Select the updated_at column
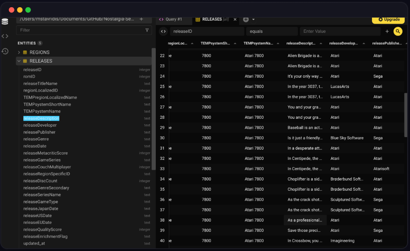Screen dimensions: 410x251 34,243
